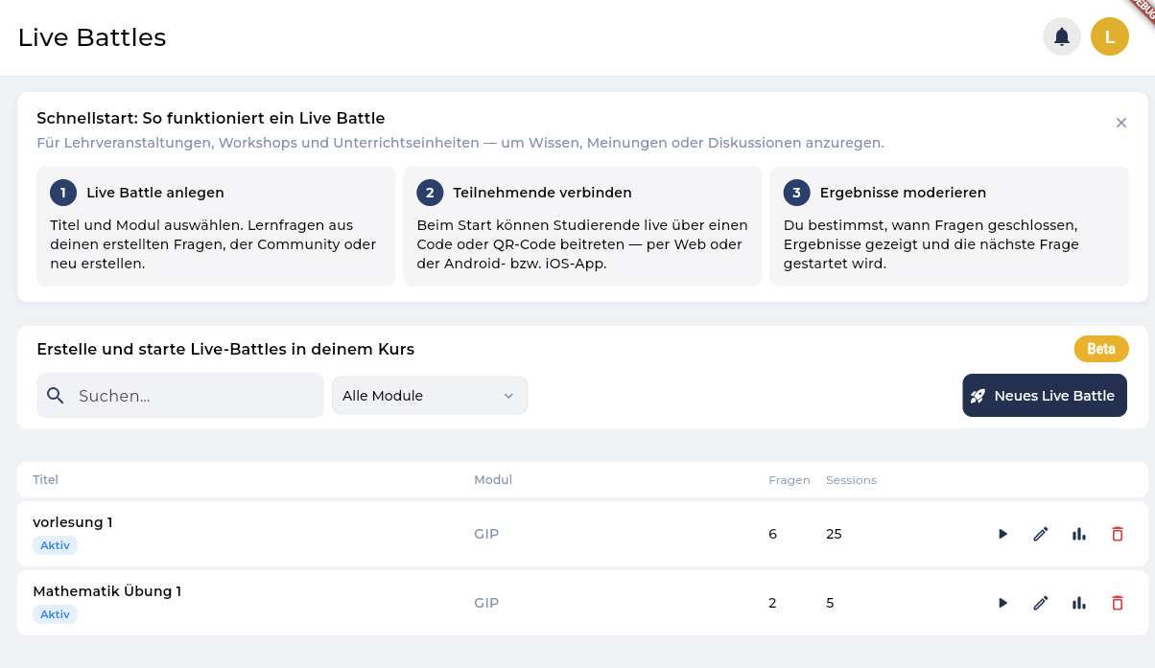The image size is (1155, 668).
Task: Click step card "Live Battle anlegen"
Action: pos(216,226)
